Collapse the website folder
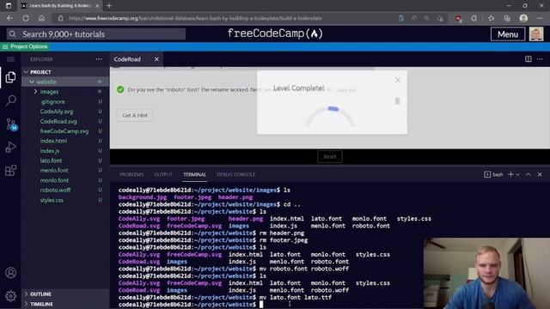Screen dimensions: 550x309 [x=32, y=82]
